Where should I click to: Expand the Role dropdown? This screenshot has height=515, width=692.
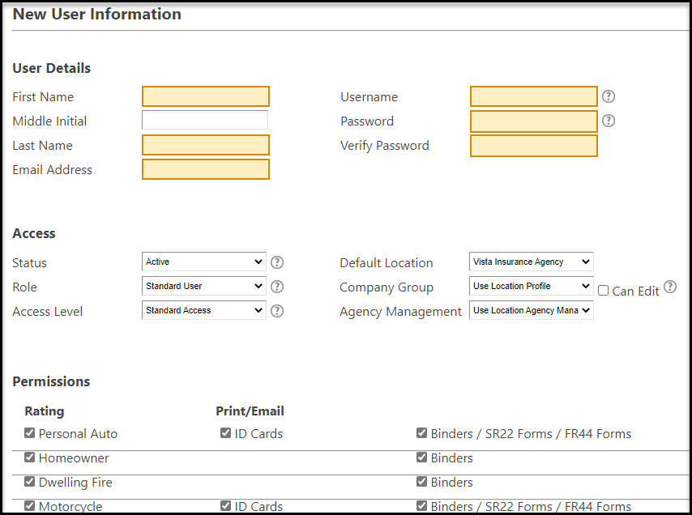click(x=203, y=287)
